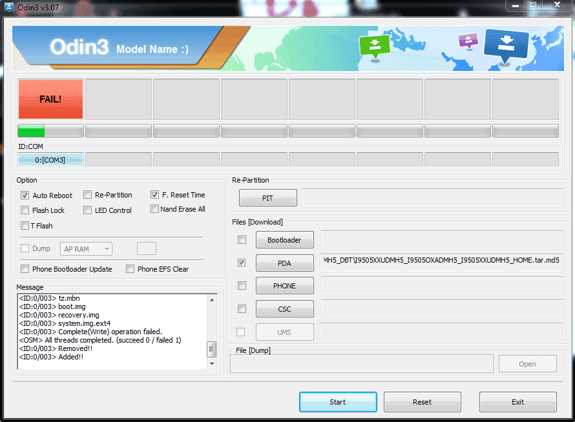Check Phone EFS Clear option
Viewport: 575px width, 422px height.
tap(130, 268)
